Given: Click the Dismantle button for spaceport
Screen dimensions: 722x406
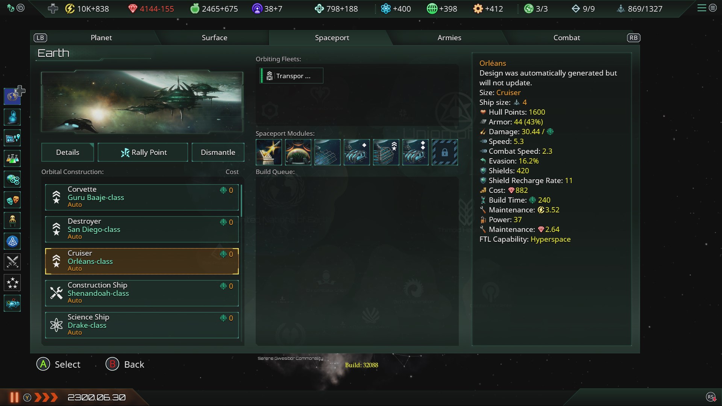Looking at the screenshot, I should click(x=218, y=152).
